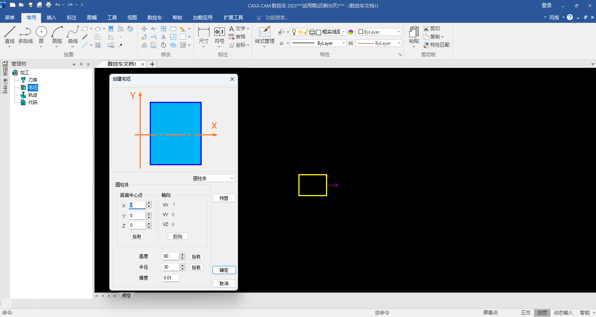Select the rectangle drawing tool icon
This screenshot has width=596, height=317.
(85, 29)
